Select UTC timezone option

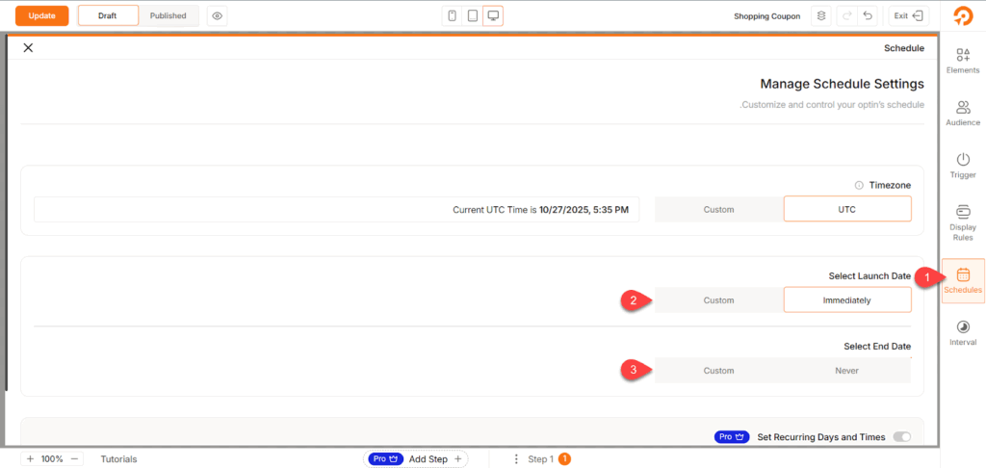click(847, 210)
